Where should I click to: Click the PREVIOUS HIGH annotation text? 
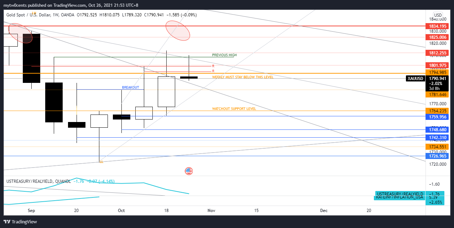224,55
